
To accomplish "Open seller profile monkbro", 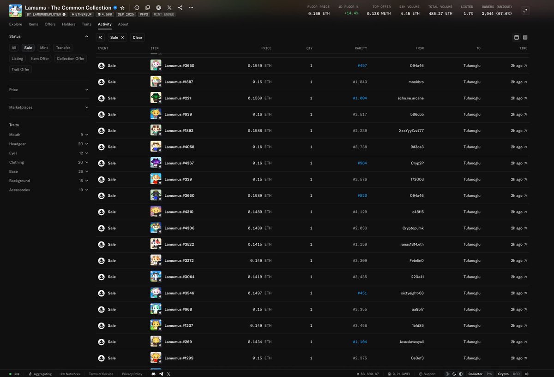I will coord(416,82).
